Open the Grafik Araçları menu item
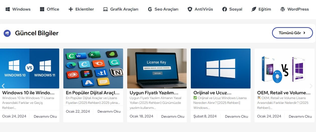 tap(121, 9)
